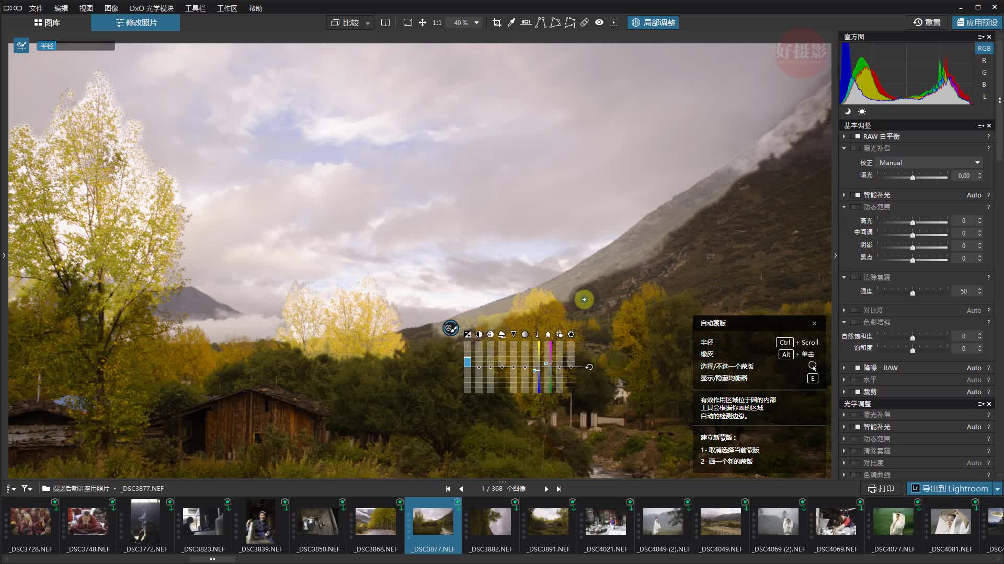
Task: Select the _DSC3882.NEF thumbnail in the filmstrip
Action: click(x=490, y=522)
